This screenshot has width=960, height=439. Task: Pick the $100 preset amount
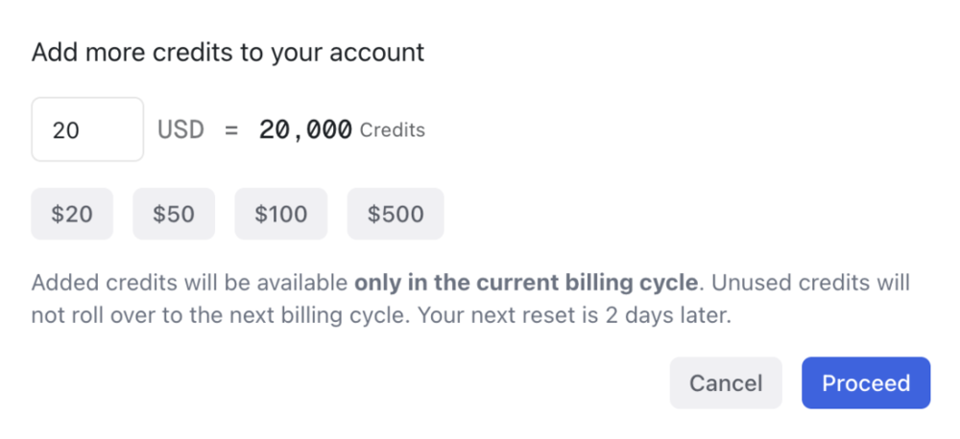(x=281, y=214)
